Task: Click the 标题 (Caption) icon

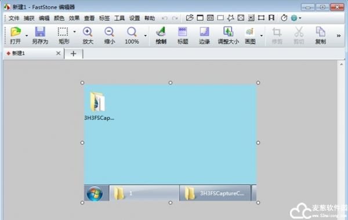Action: point(183,32)
